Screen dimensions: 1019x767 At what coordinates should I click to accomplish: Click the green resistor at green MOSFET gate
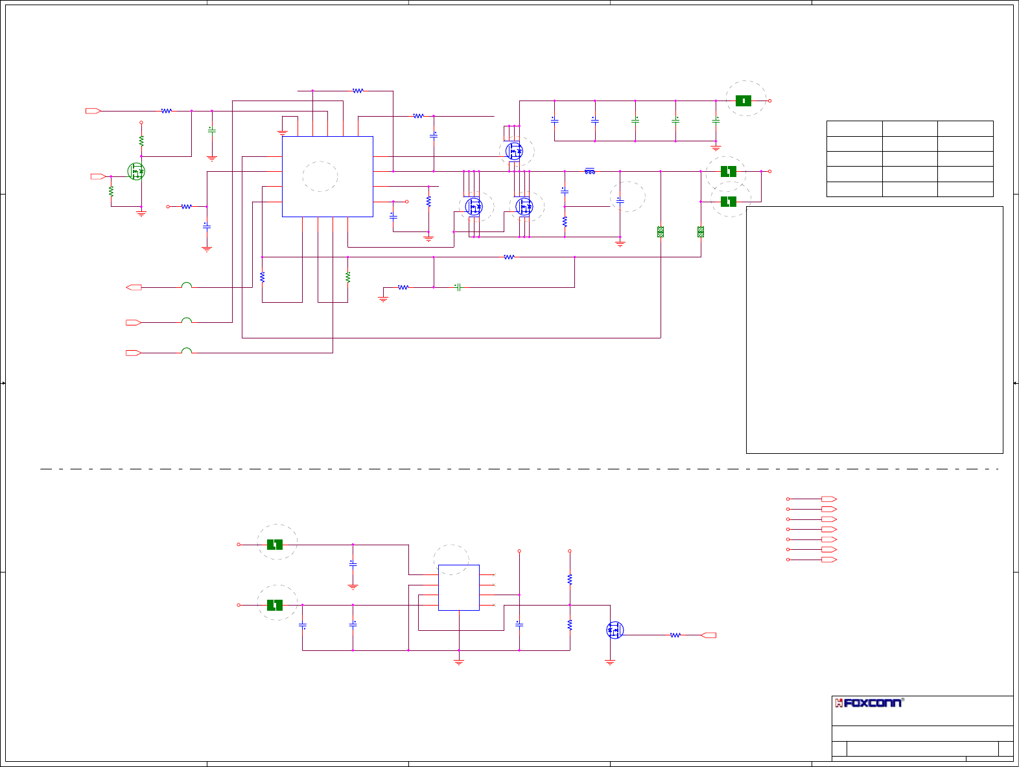[x=111, y=191]
